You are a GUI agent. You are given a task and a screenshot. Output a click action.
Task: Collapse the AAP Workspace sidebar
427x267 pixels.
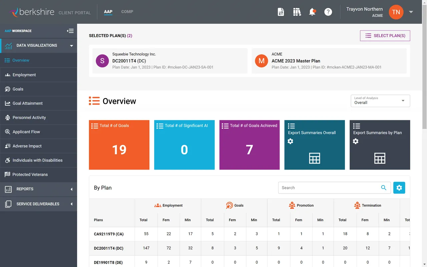(70, 31)
